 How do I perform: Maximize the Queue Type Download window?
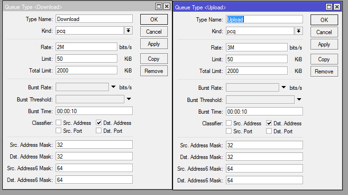159,7
